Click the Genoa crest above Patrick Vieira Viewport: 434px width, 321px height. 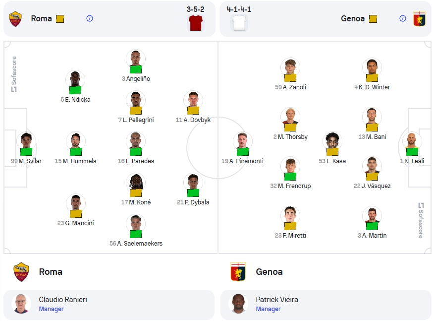(x=238, y=272)
